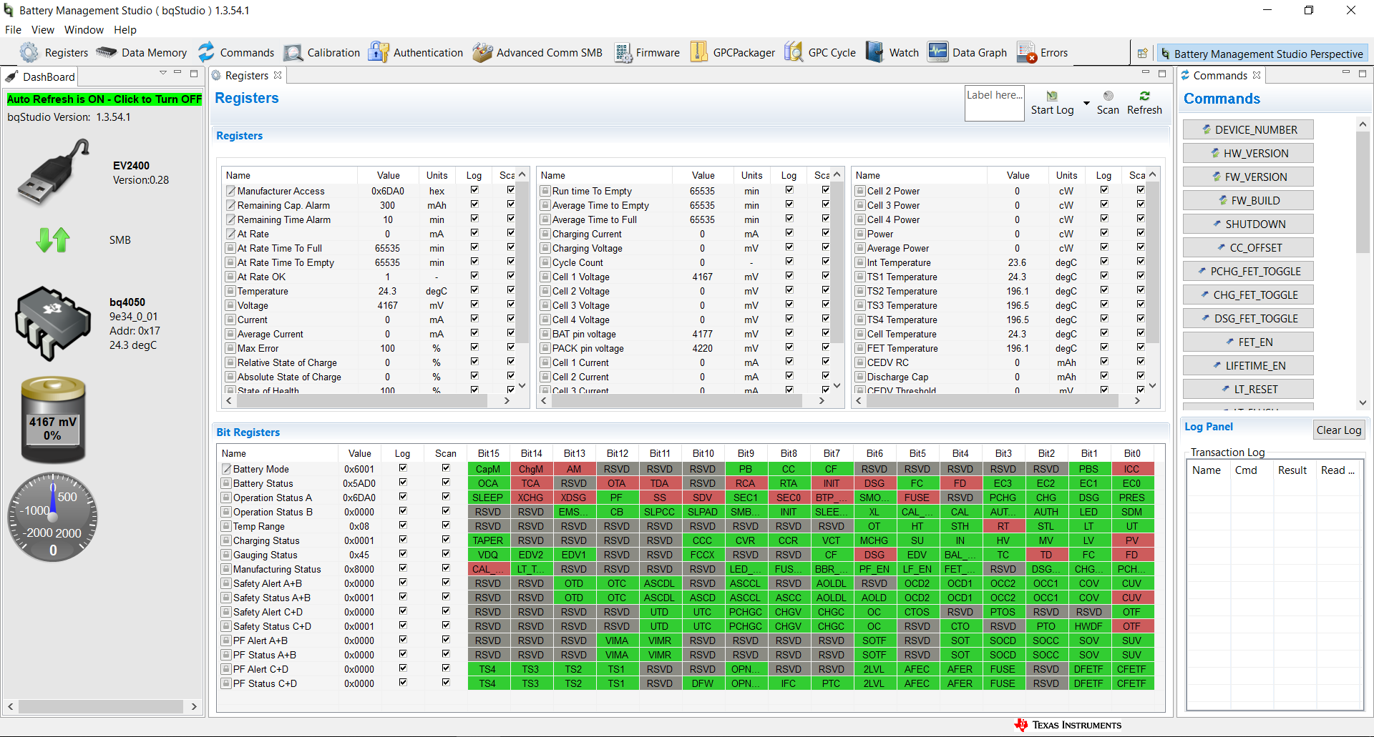
Task: Toggle Log checkbox for Cell 1 Voltage
Action: [x=789, y=276]
